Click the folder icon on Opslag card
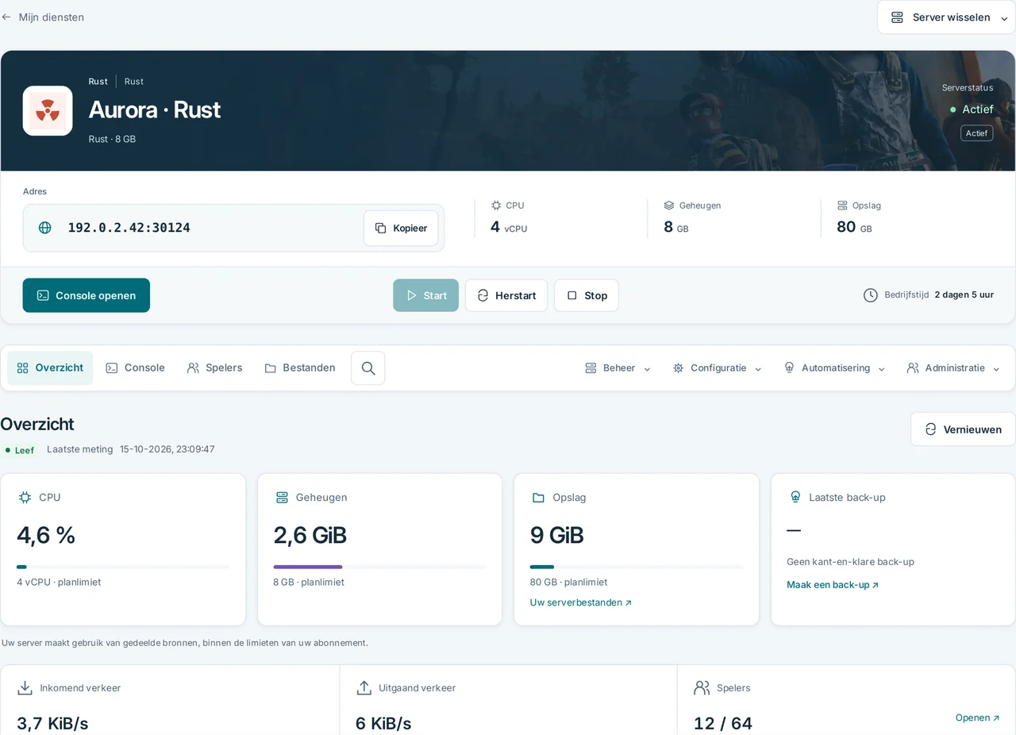Screen dimensions: 1016x735 [x=538, y=498]
